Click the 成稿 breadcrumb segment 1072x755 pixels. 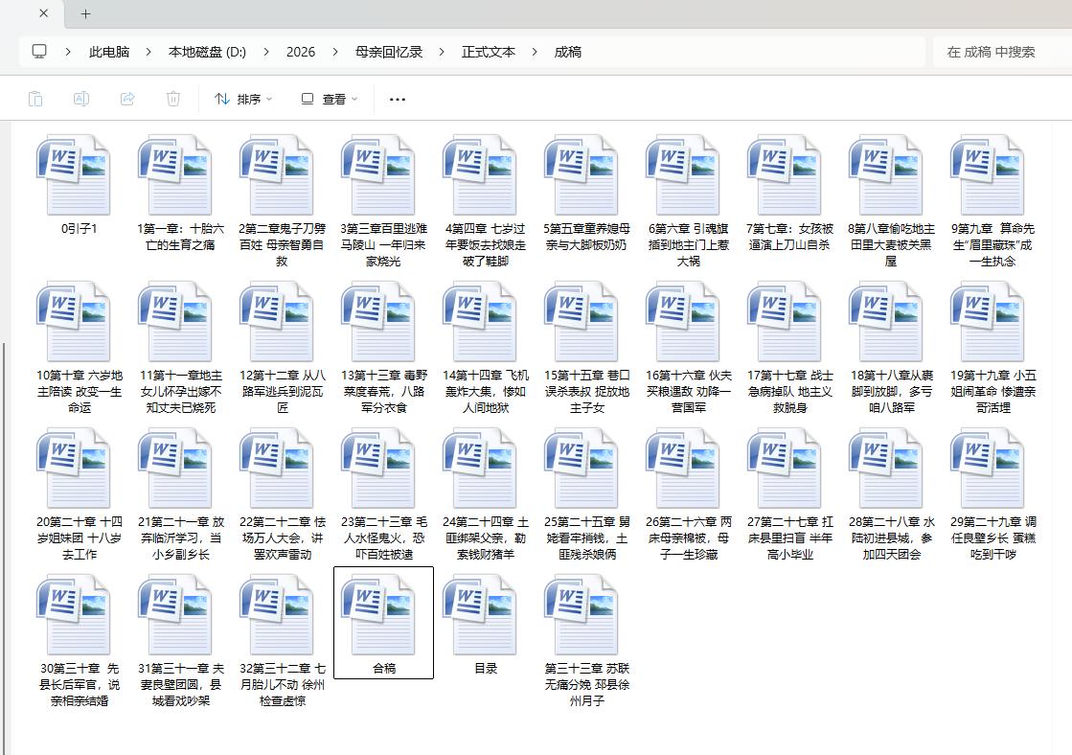(x=567, y=52)
